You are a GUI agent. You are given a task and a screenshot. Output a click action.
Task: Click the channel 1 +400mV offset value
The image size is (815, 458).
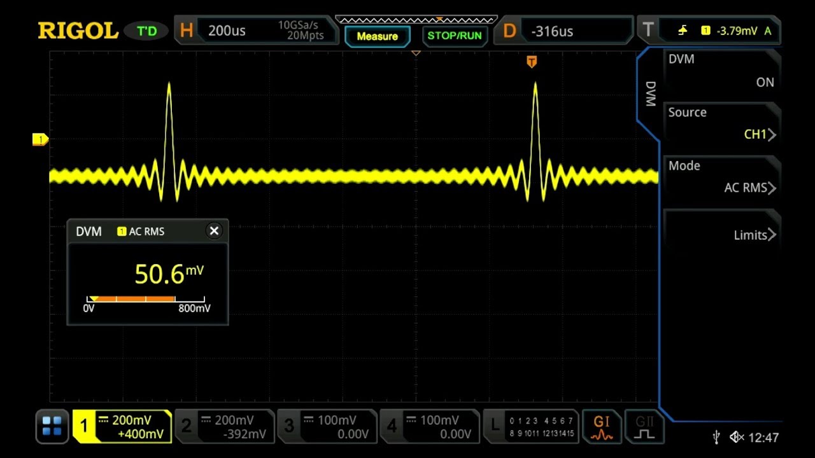[141, 434]
